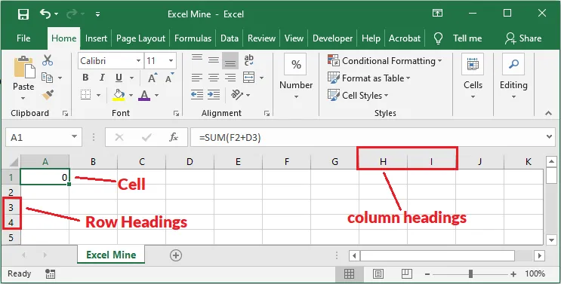Click the Merge & Center icon
This screenshot has height=284, width=561.
click(248, 78)
